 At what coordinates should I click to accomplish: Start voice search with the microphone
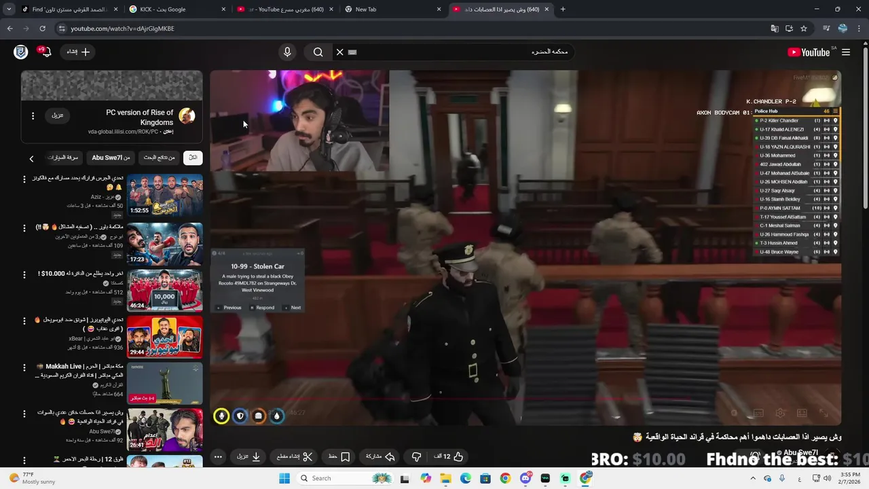[287, 52]
